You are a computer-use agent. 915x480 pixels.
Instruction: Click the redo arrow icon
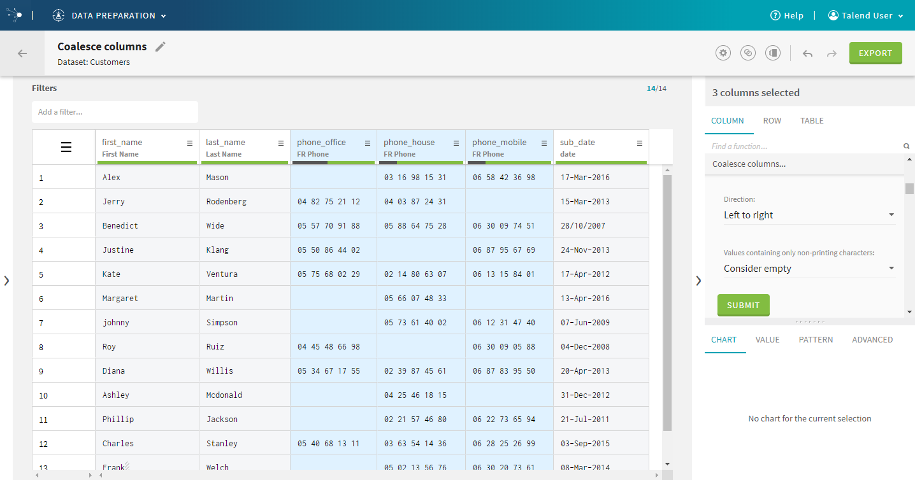click(x=832, y=53)
